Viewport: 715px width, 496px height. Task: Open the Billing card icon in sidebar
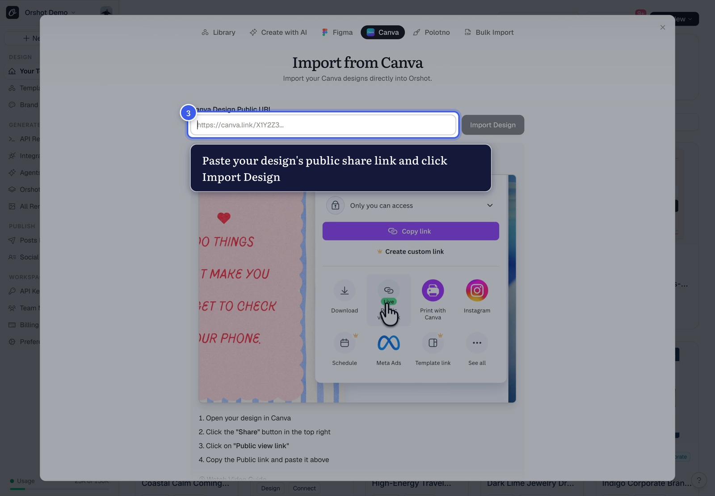click(12, 325)
